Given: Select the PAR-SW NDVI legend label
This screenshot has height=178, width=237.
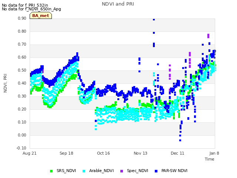Looking at the screenshot, I should click(x=174, y=171).
